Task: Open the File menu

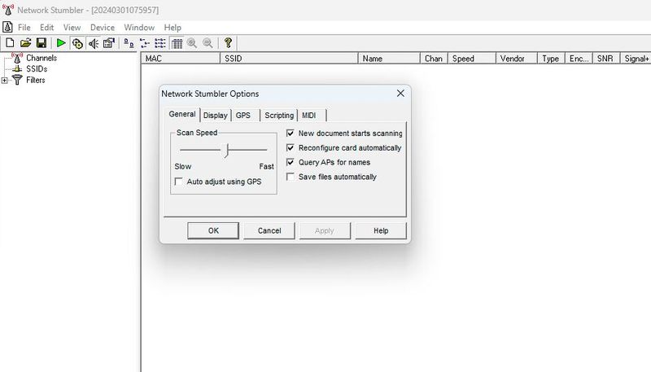Action: coord(24,28)
